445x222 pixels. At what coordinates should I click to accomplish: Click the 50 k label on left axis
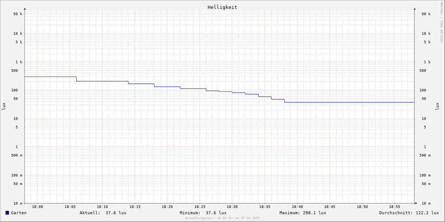(18, 14)
